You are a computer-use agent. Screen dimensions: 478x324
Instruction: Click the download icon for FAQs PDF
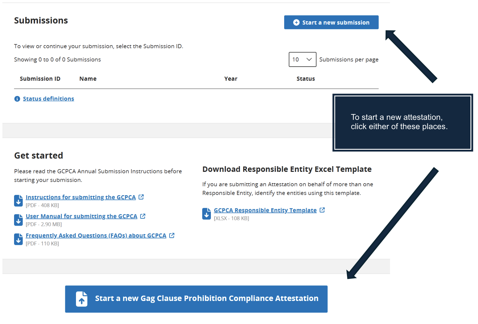(x=18, y=239)
